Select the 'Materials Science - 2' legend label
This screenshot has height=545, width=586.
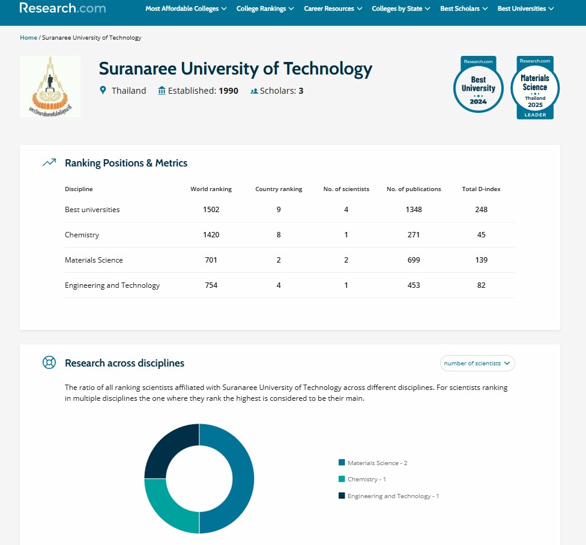[x=378, y=463]
